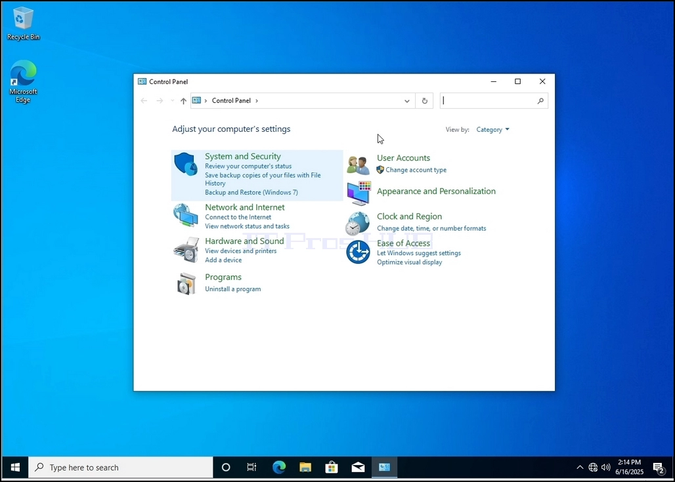
Task: Click the Ease of Access icon
Action: [x=358, y=252]
